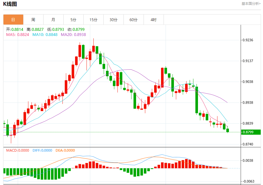The width and height of the screenshot is (263, 185).
Task: Click the MACD value label
Action: (x=17, y=150)
